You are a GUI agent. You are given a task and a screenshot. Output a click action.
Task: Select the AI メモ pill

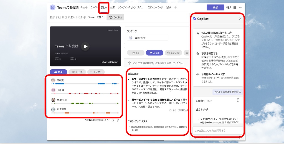(154, 53)
